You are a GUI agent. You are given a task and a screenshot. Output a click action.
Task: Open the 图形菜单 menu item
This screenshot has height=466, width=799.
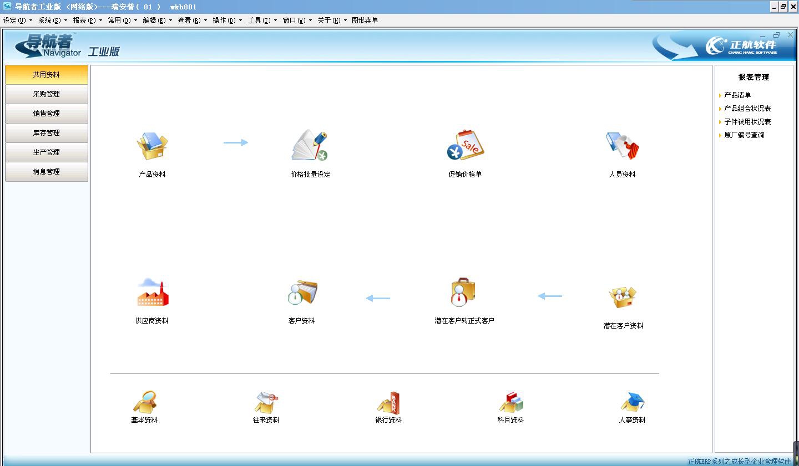pyautogui.click(x=365, y=21)
